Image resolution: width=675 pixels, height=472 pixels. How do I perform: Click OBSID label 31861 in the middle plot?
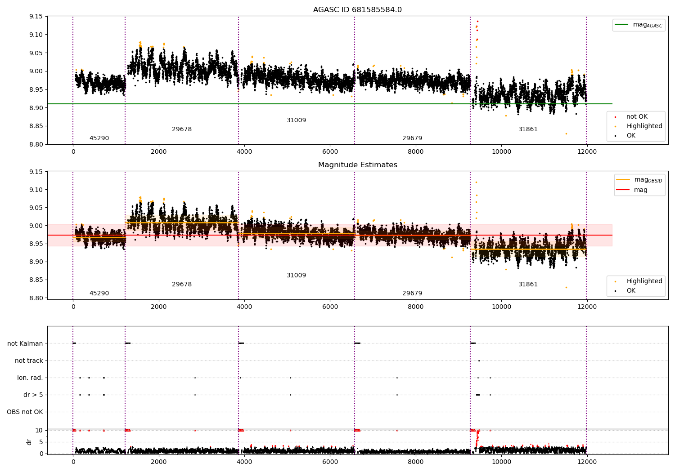(528, 285)
